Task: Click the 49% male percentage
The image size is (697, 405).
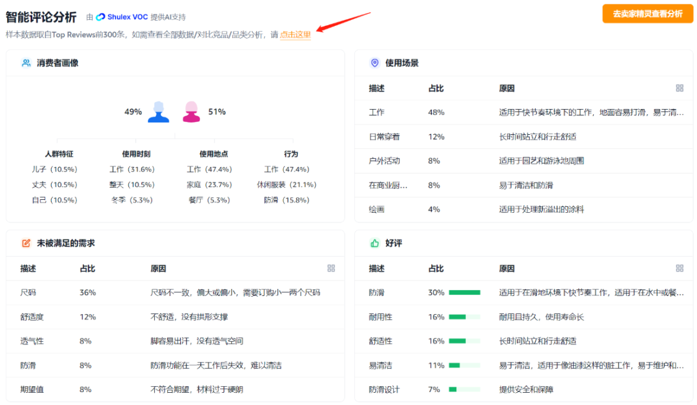Action: point(133,112)
